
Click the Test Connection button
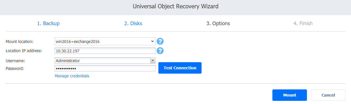click(180, 68)
